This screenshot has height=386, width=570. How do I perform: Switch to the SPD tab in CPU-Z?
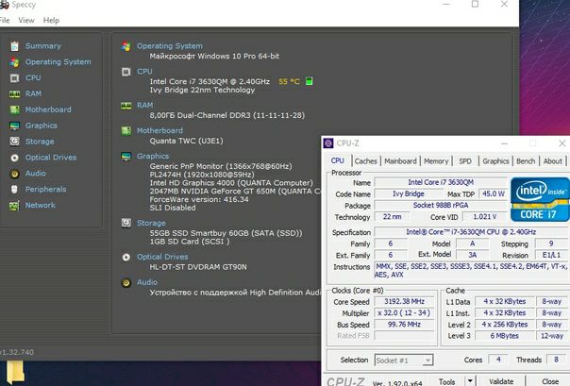pyautogui.click(x=465, y=161)
